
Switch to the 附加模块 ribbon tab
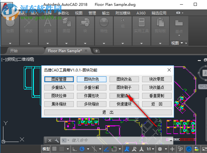pos(123,13)
